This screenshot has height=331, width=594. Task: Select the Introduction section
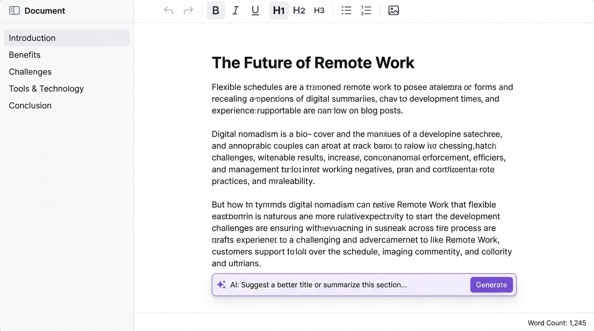click(x=32, y=38)
